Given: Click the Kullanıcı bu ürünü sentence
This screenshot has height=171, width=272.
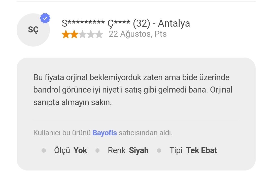Looking at the screenshot, I should (103, 133).
